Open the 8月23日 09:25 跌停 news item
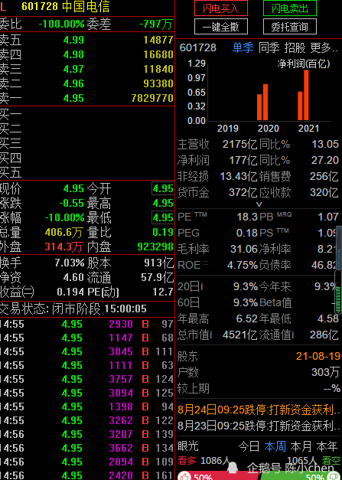342x480 pixels. [x=259, y=426]
